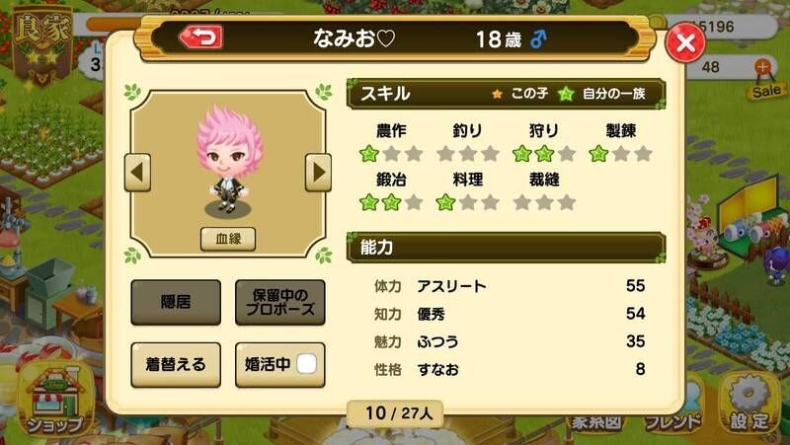Open the 家系図 family tree icon
Viewport: 790px width, 445px height.
(x=596, y=422)
